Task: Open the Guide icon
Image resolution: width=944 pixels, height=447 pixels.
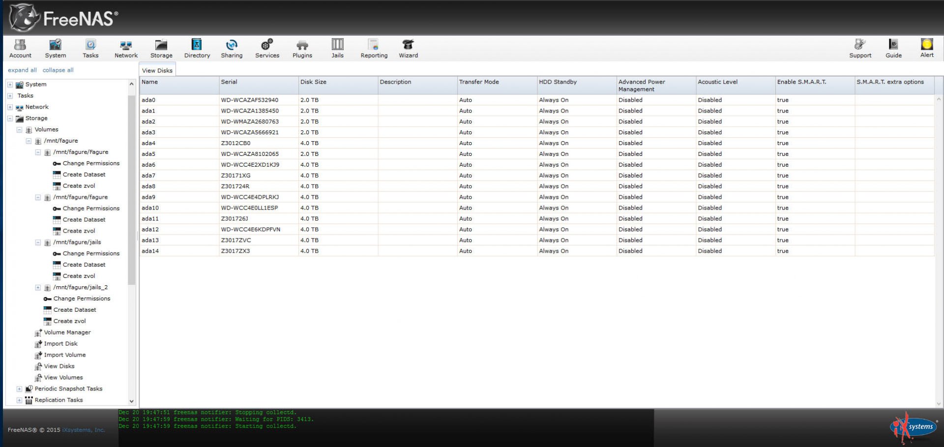Action: tap(893, 48)
